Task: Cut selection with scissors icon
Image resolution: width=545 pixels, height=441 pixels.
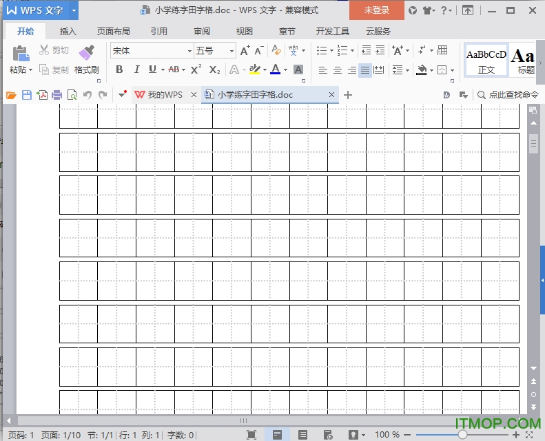Action: (x=44, y=50)
